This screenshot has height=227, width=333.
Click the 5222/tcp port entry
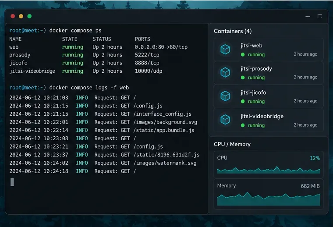147,55
